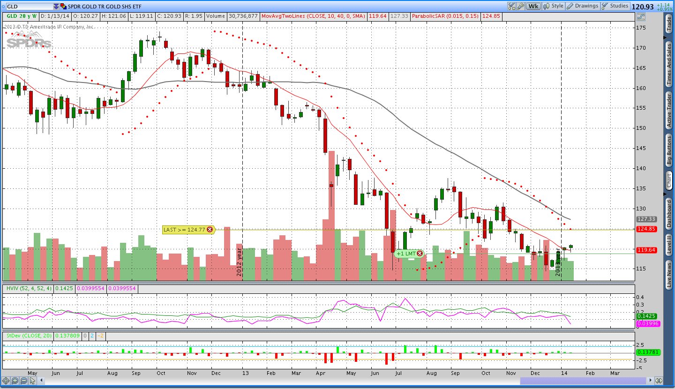The width and height of the screenshot is (675, 389).
Task: Open the symbol dropdown arrow next to GLD
Action: pyautogui.click(x=56, y=7)
